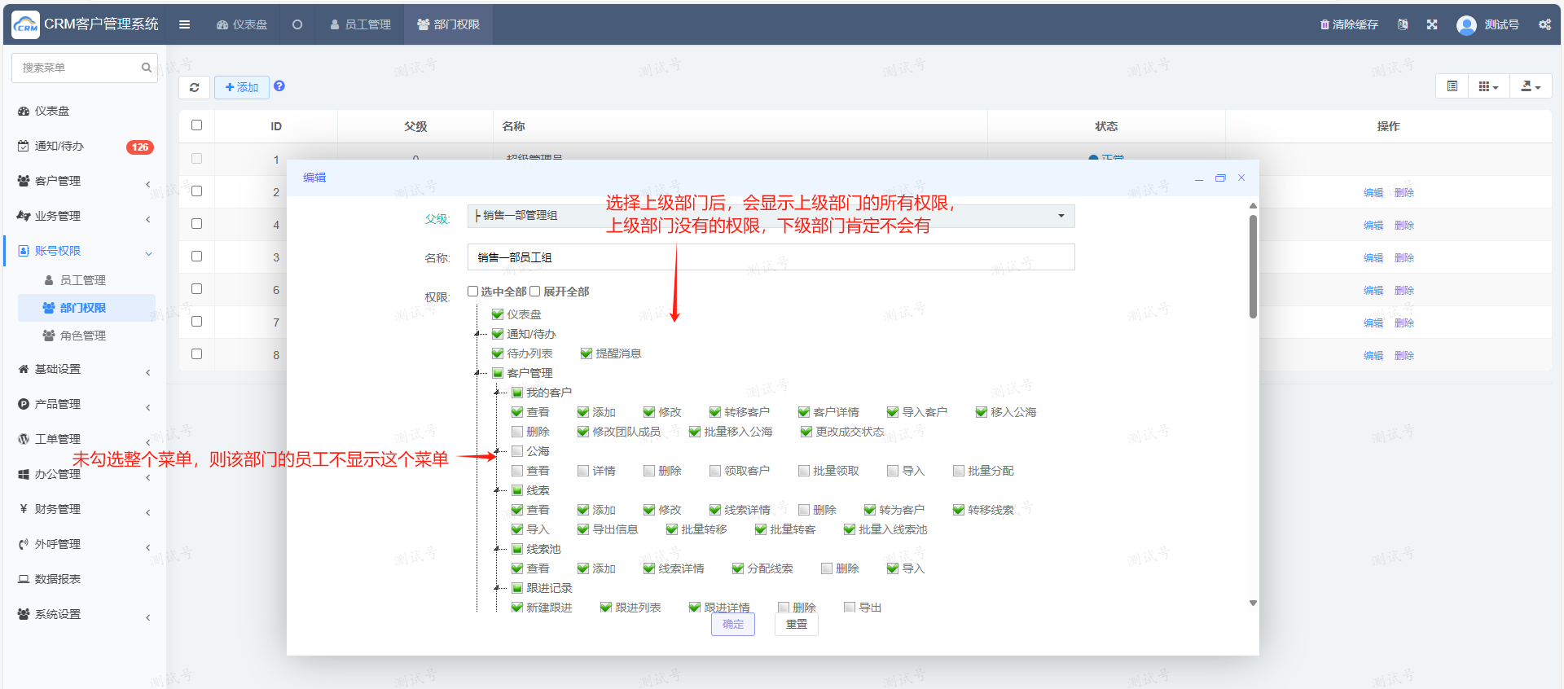Open the settings gears icon at top right
The height and width of the screenshot is (689, 1564).
coord(1544,24)
